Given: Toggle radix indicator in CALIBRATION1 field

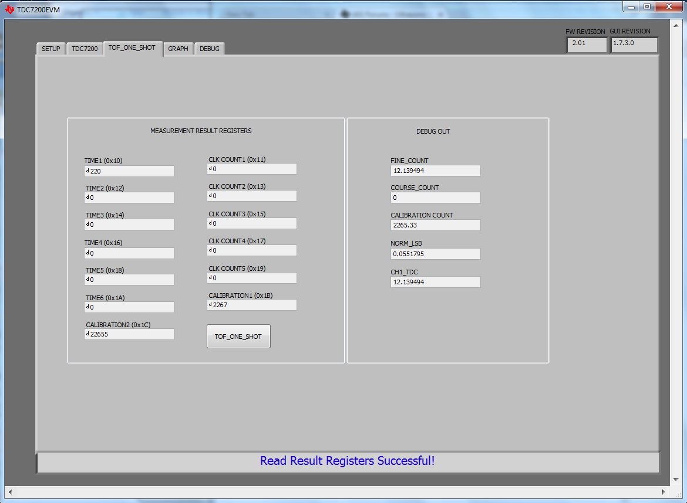Looking at the screenshot, I should (x=210, y=304).
